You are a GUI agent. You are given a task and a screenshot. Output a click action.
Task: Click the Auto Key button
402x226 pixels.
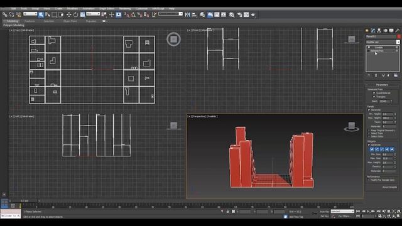pyautogui.click(x=324, y=212)
